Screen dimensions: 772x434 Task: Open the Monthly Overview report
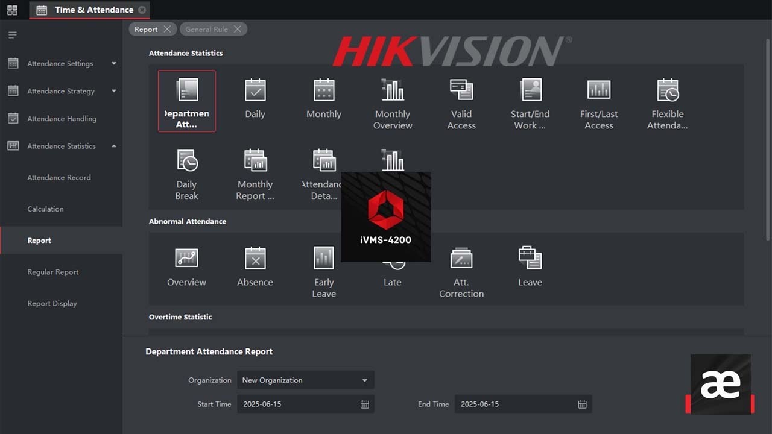pos(393,104)
